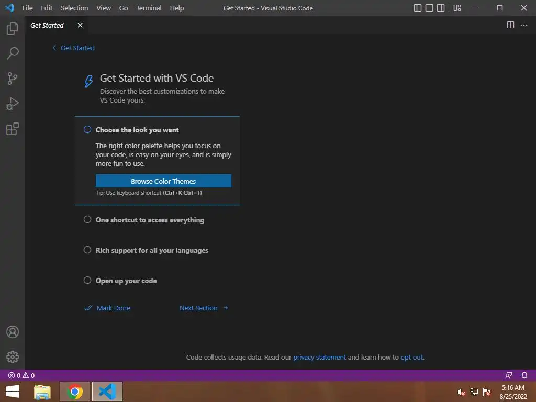This screenshot has width=536, height=402.
Task: Open the Source Control view
Action: [x=13, y=79]
